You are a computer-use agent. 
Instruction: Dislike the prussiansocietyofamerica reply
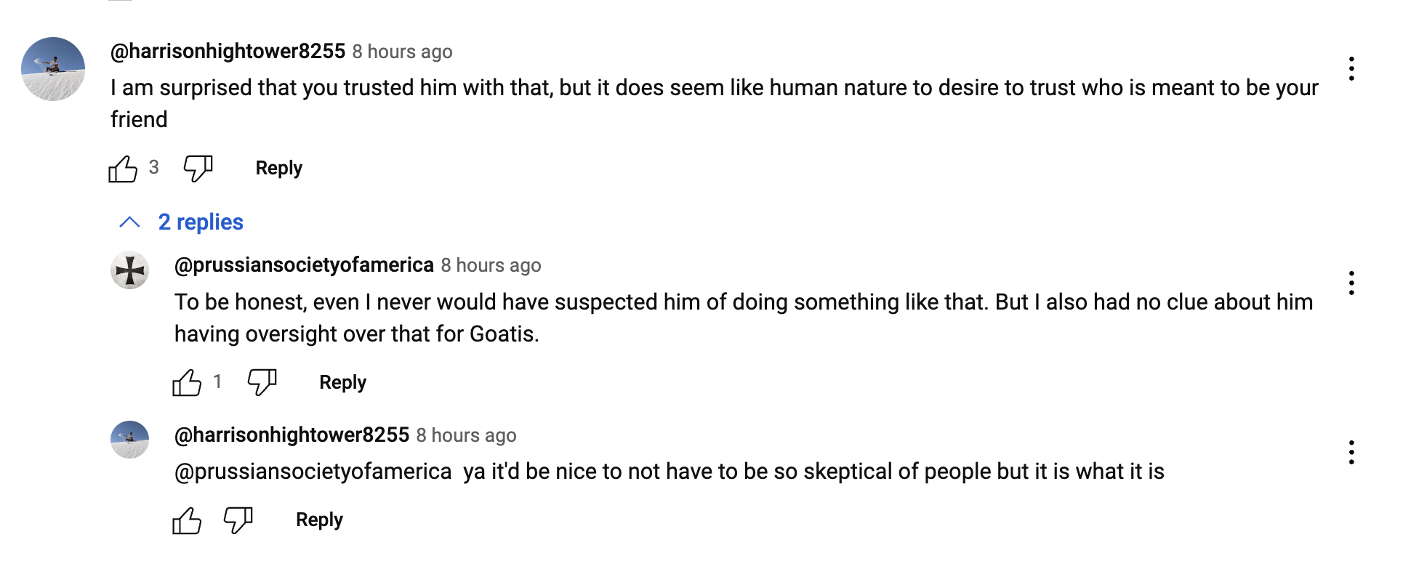[262, 382]
